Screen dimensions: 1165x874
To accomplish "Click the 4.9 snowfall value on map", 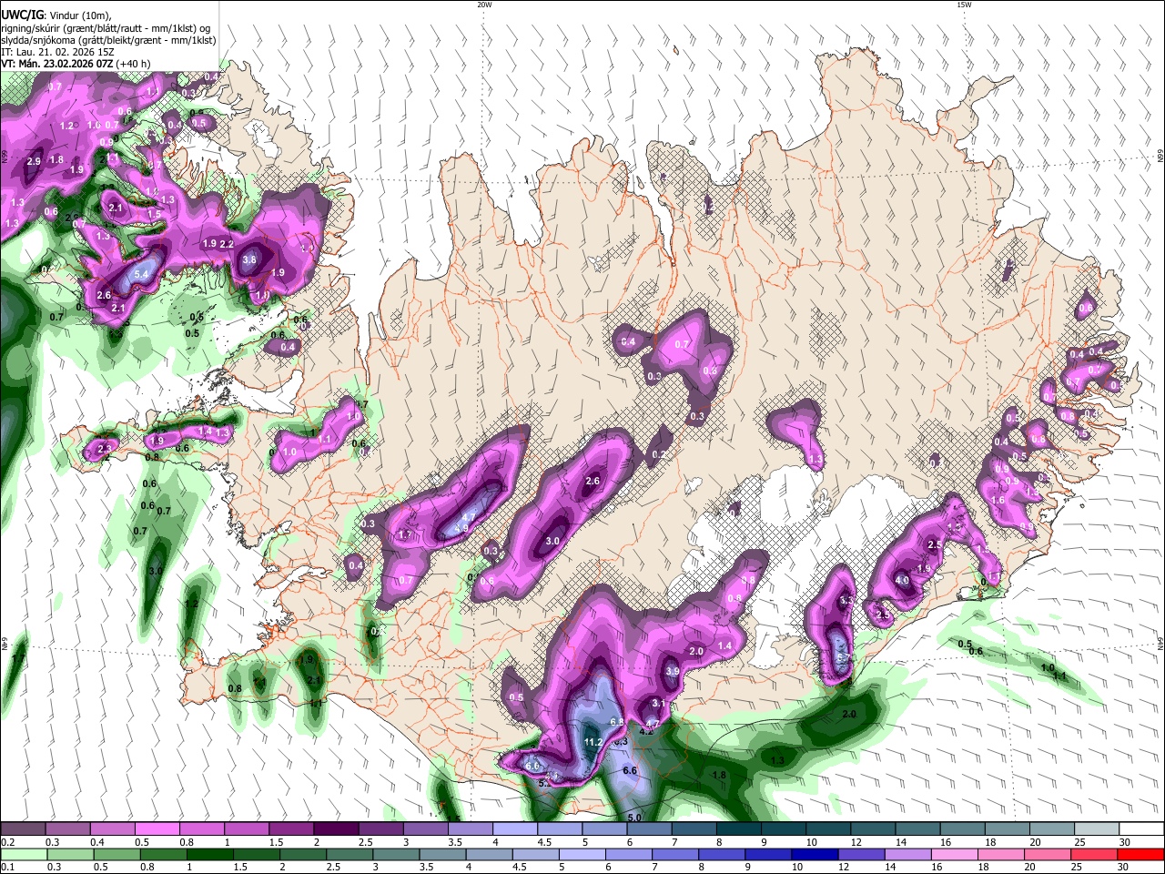I will 461,529.
